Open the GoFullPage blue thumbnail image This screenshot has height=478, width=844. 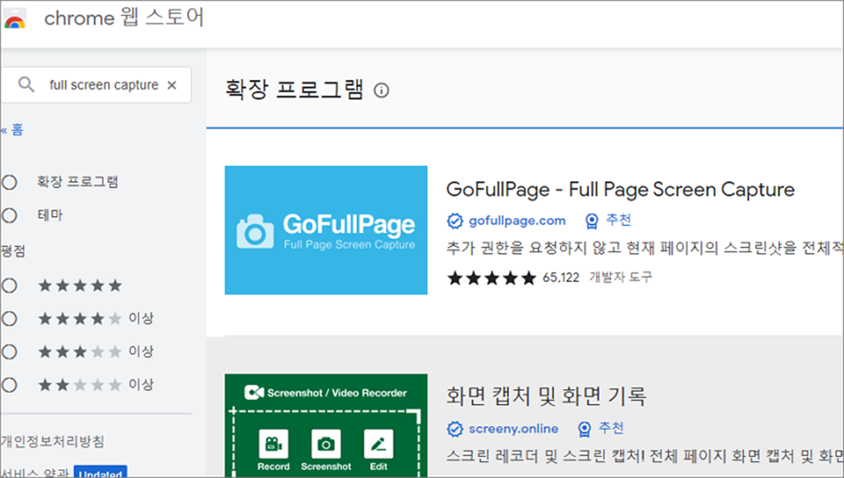pyautogui.click(x=326, y=230)
